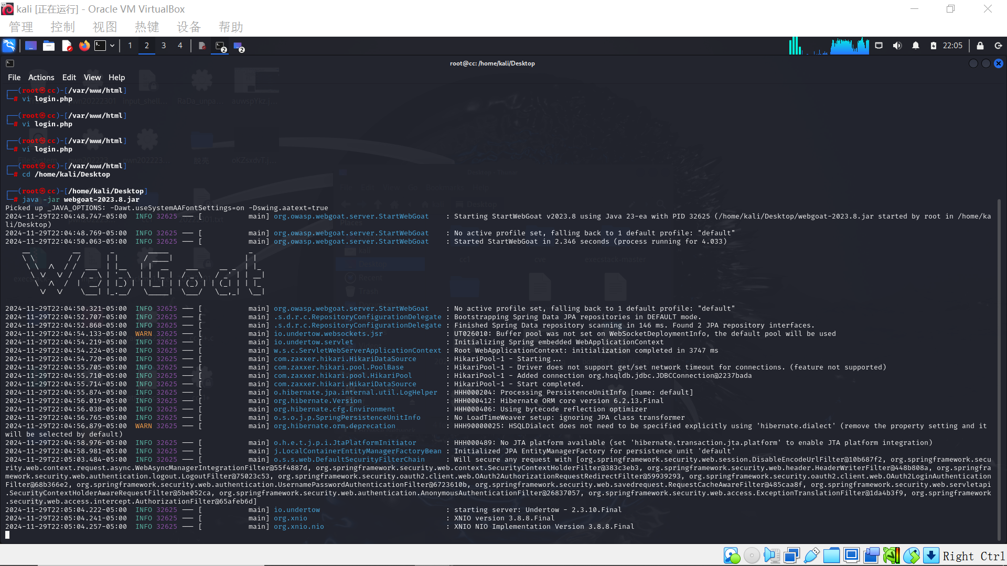Viewport: 1007px width, 566px height.
Task: Open the Kali applications menu dragon icon
Action: click(x=9, y=46)
